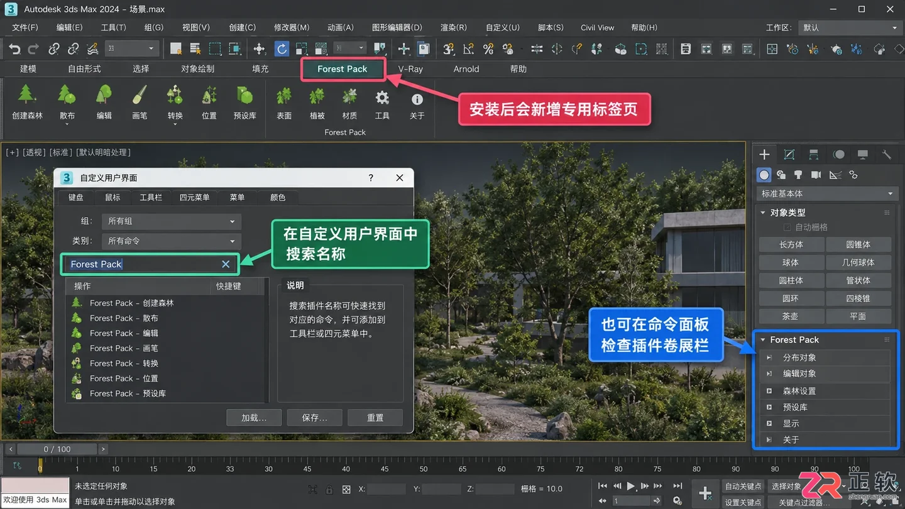
Task: Click the 几何球体 geosphere button
Action: coord(858,262)
